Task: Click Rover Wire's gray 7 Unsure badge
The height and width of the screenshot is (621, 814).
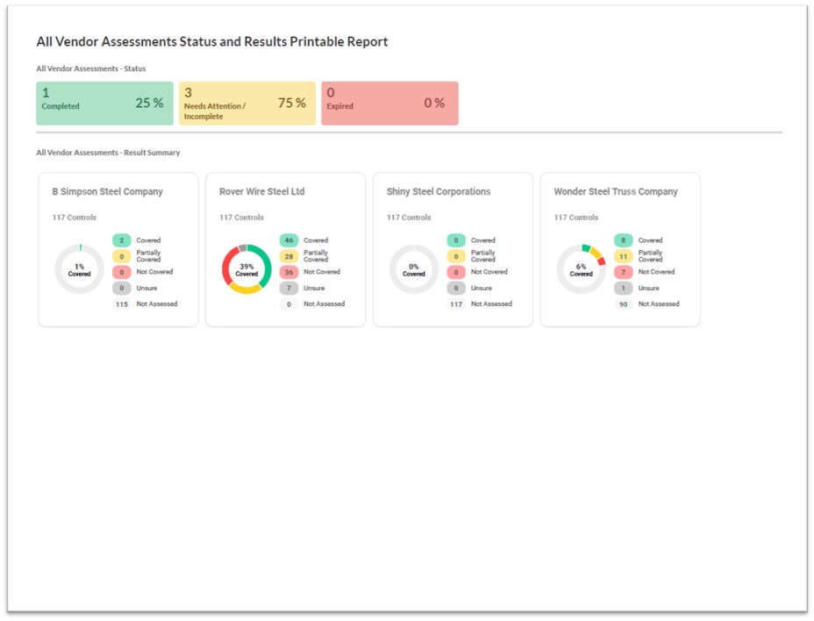Action: [289, 288]
